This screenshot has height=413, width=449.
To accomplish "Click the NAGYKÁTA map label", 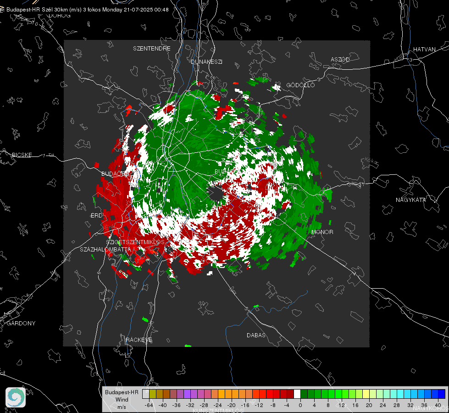I will point(411,200).
